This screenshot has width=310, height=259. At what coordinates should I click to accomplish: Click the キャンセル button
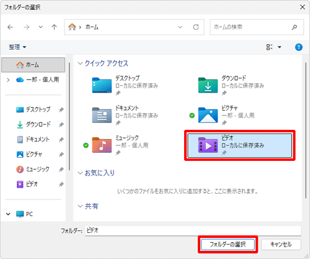click(281, 245)
